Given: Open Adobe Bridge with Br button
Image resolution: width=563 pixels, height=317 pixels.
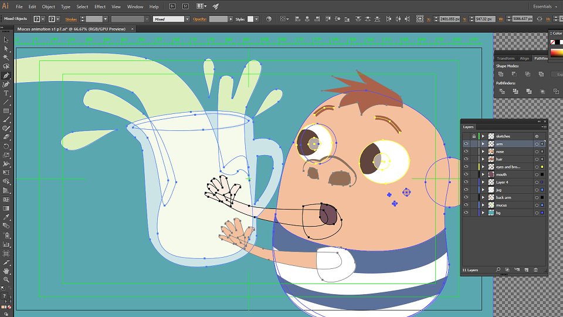Looking at the screenshot, I should click(172, 6).
